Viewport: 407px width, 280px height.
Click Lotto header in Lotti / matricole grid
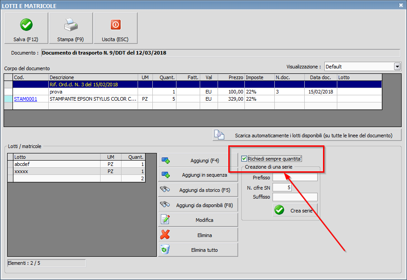click(57, 157)
